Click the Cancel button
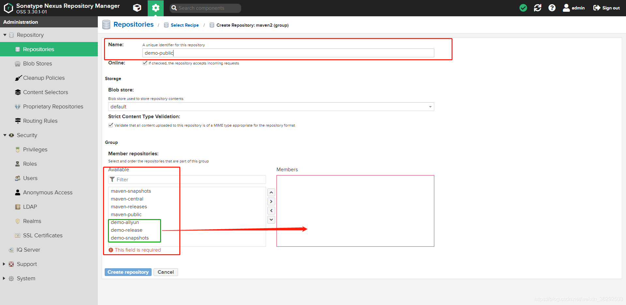Viewport: 626px width, 305px height. (166, 272)
